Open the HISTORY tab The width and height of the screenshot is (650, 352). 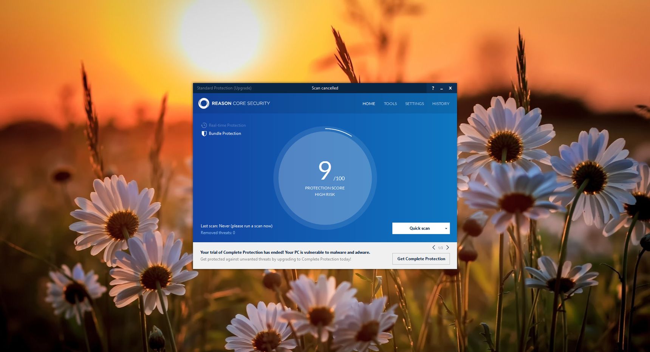441,104
